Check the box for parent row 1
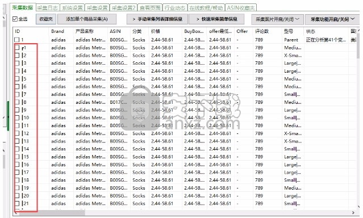Image resolution: width=363 pixels, height=218 pixels. pyautogui.click(x=17, y=40)
